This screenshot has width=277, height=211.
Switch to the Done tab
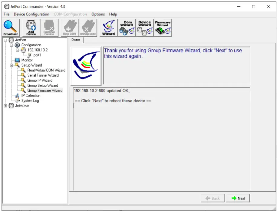click(75, 39)
